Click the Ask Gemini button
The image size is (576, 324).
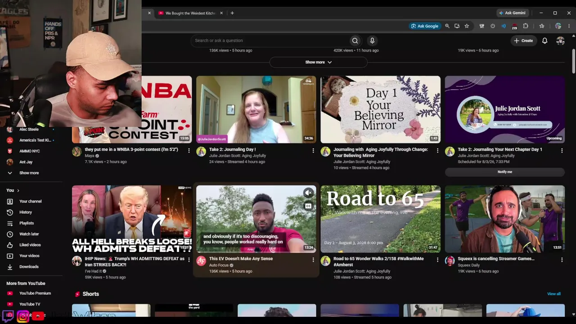pos(512,13)
